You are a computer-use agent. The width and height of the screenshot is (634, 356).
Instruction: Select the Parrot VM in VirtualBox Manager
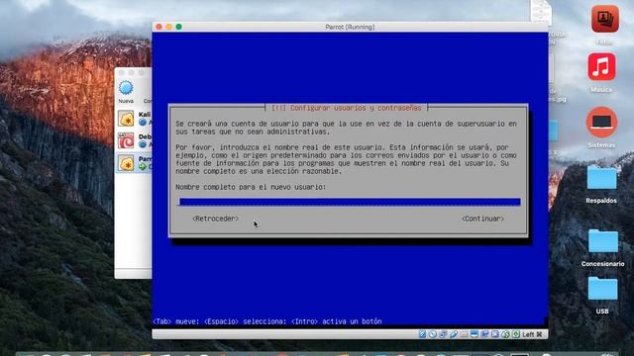tap(134, 162)
